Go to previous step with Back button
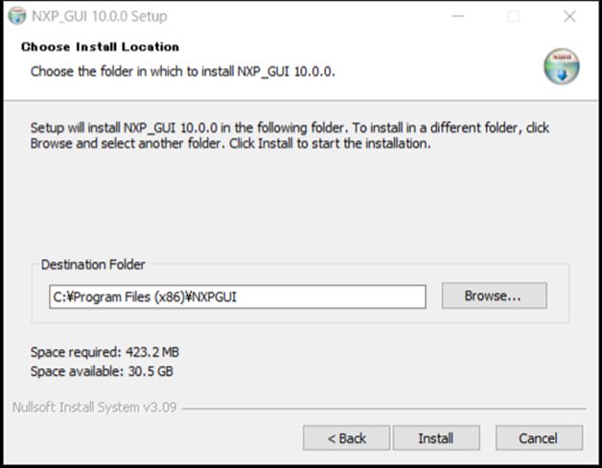The height and width of the screenshot is (468, 602). point(346,438)
